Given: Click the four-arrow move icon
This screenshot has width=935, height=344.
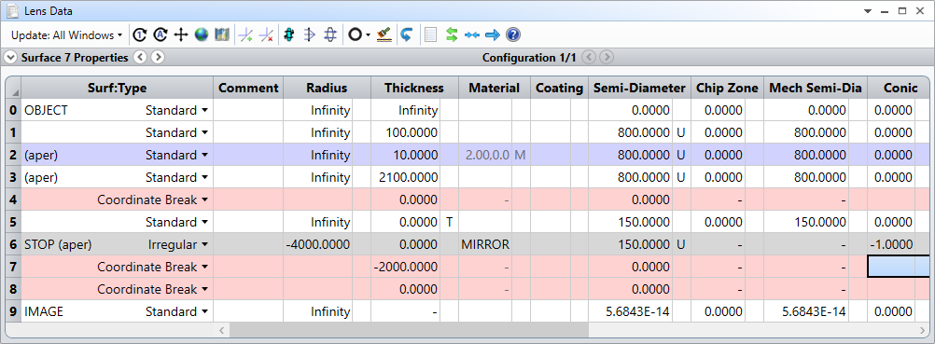Looking at the screenshot, I should (181, 35).
